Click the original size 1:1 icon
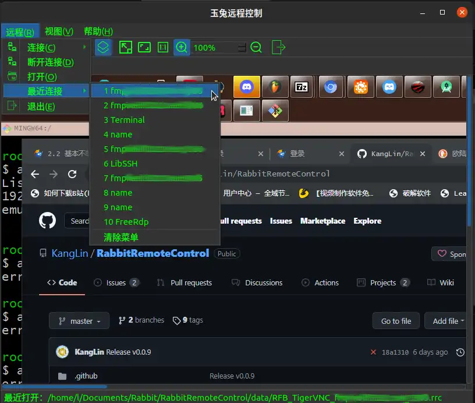The width and height of the screenshot is (475, 403). [x=163, y=48]
